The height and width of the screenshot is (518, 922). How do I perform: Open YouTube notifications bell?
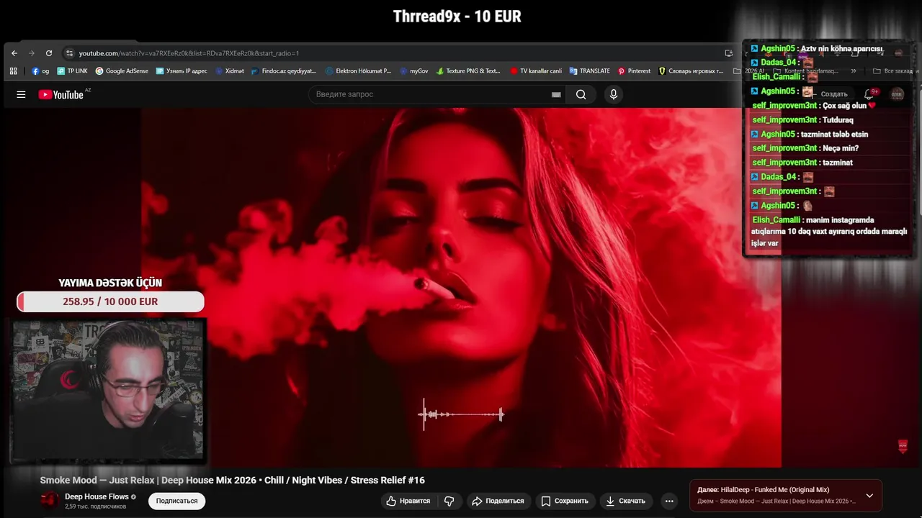[x=869, y=94]
